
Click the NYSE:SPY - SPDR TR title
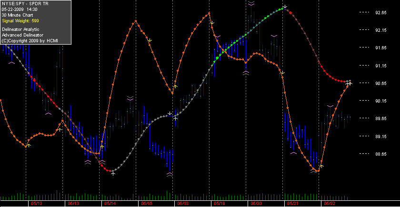pyautogui.click(x=25, y=4)
